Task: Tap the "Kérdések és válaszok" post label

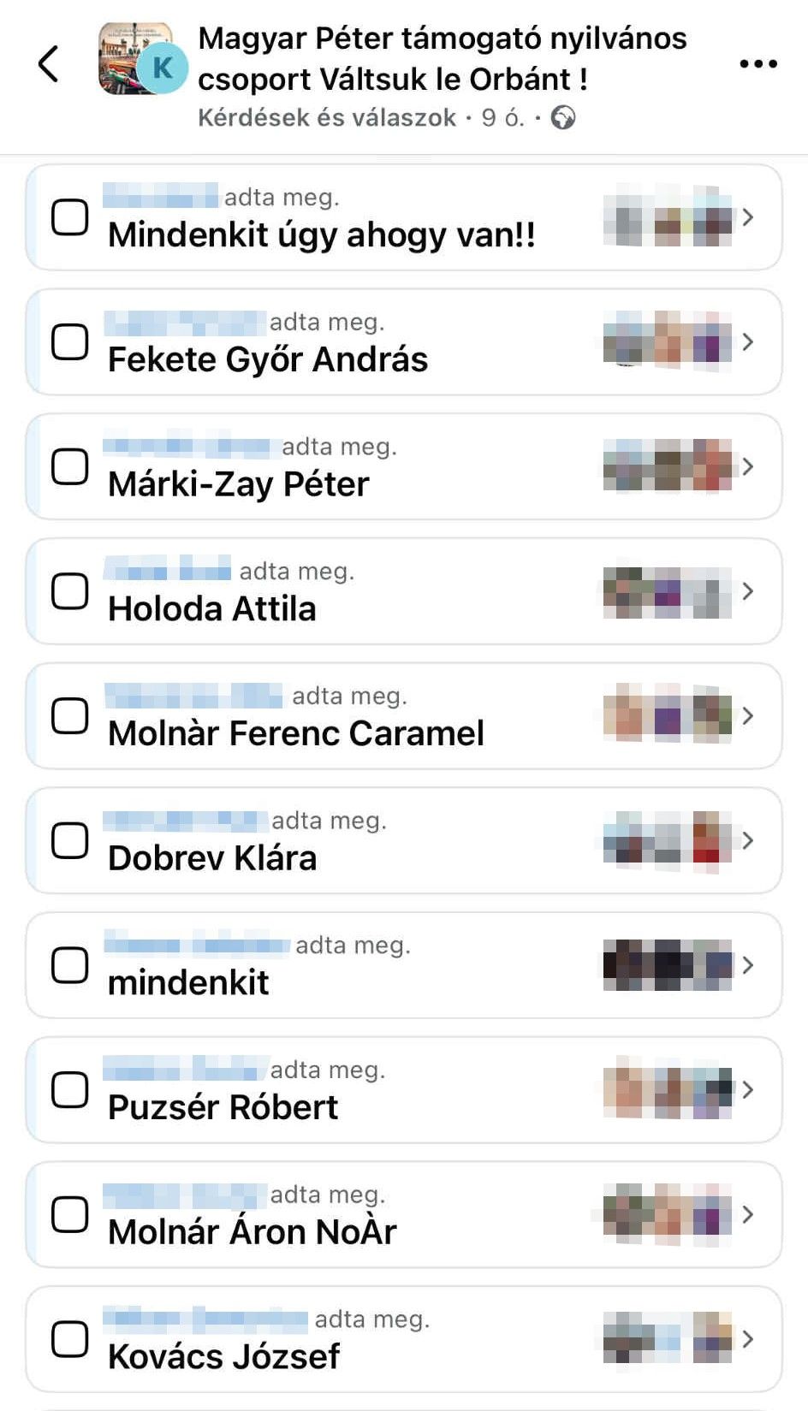Action: click(327, 117)
